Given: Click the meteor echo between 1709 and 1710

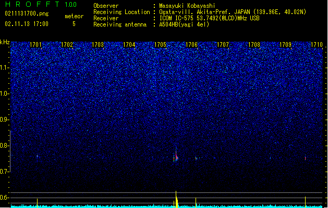Looking at the screenshot, I should pyautogui.click(x=306, y=158).
